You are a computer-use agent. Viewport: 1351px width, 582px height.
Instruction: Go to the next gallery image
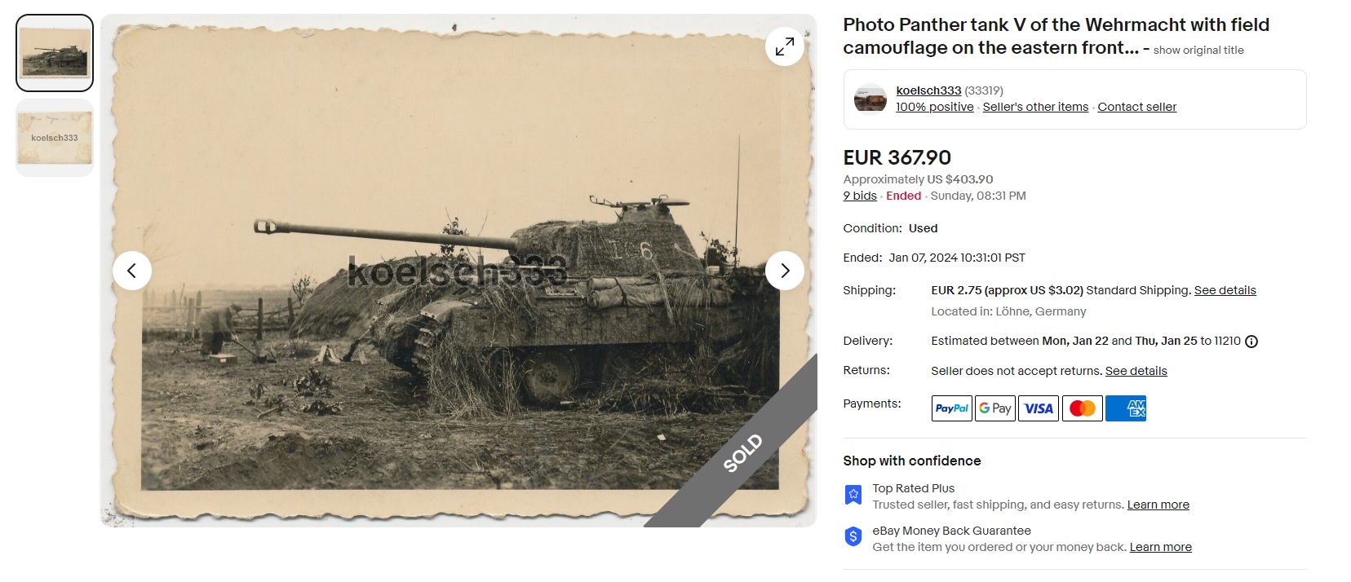point(785,271)
